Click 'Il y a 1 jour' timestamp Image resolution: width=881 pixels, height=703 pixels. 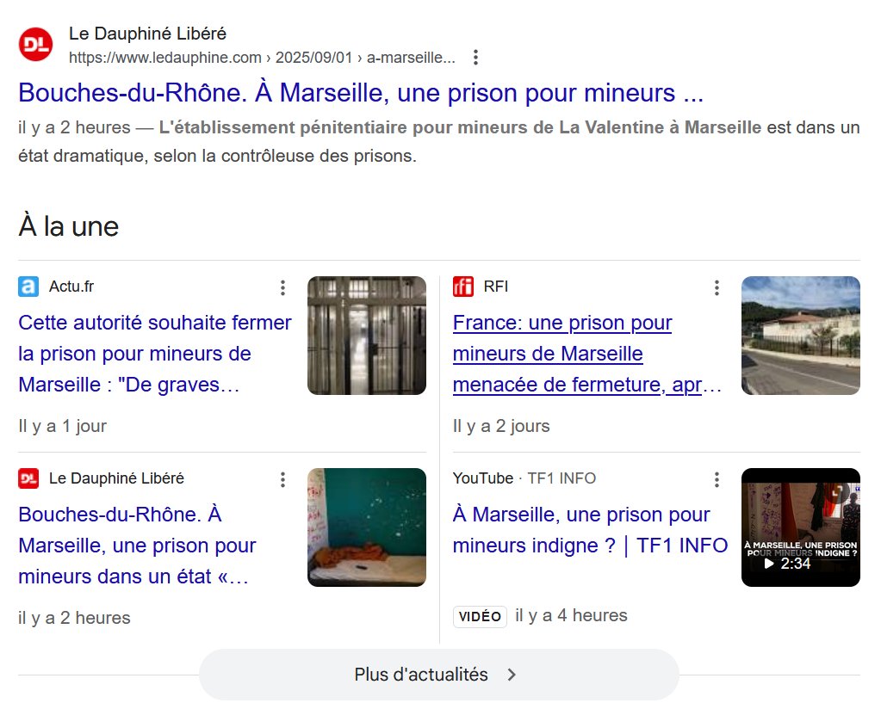click(x=62, y=426)
